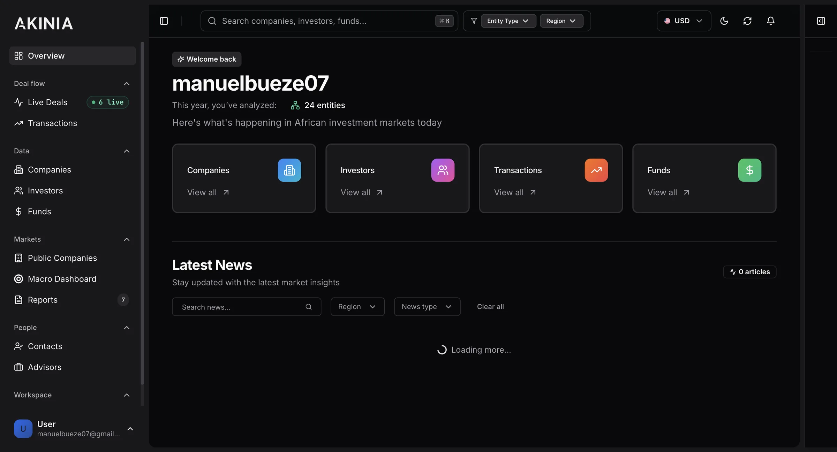Open Reports in sidebar
The image size is (837, 452).
click(72, 300)
